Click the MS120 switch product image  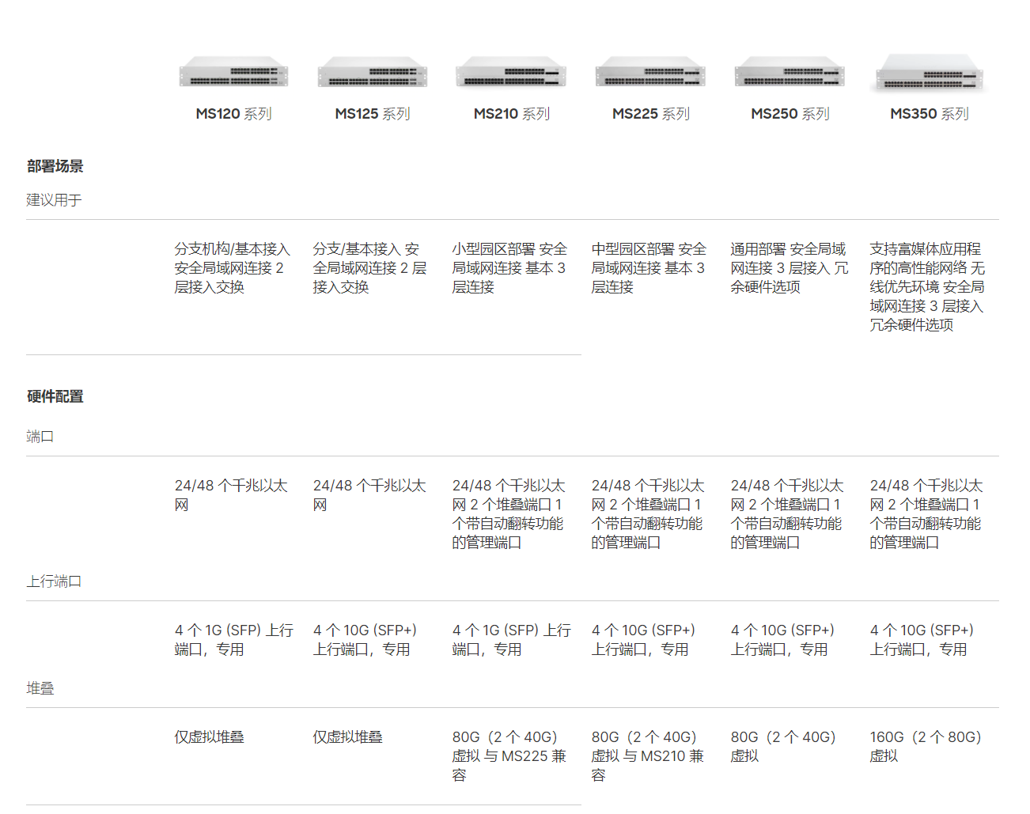pos(233,71)
